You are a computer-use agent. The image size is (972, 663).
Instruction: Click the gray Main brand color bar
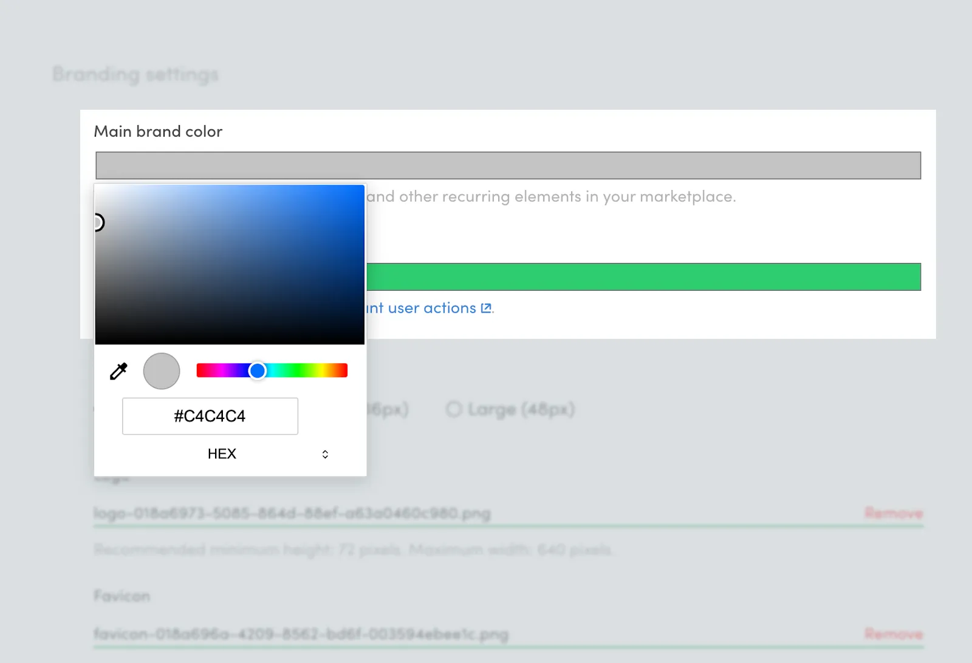tap(508, 165)
